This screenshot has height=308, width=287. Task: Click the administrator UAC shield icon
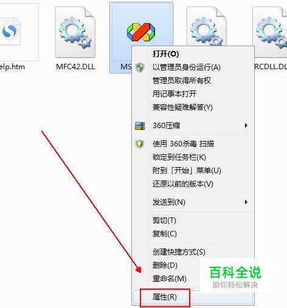[x=140, y=67]
